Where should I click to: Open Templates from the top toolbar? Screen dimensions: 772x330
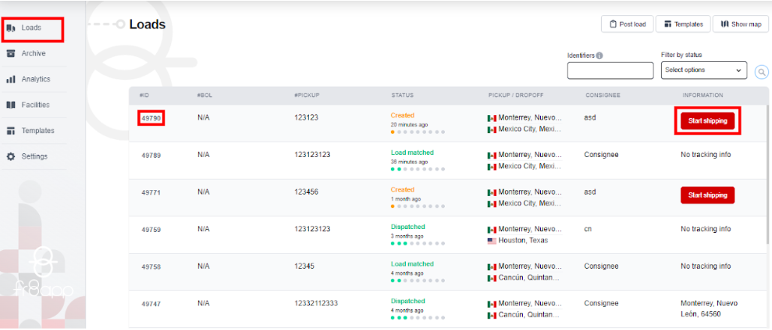point(683,24)
